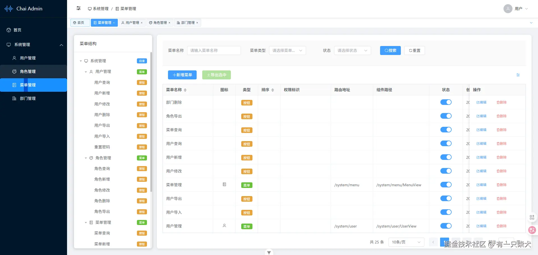
Task: Click the 部门管理 sidebar building icon
Action: pos(14,98)
